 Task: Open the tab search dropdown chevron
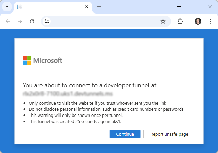(x=7, y=7)
